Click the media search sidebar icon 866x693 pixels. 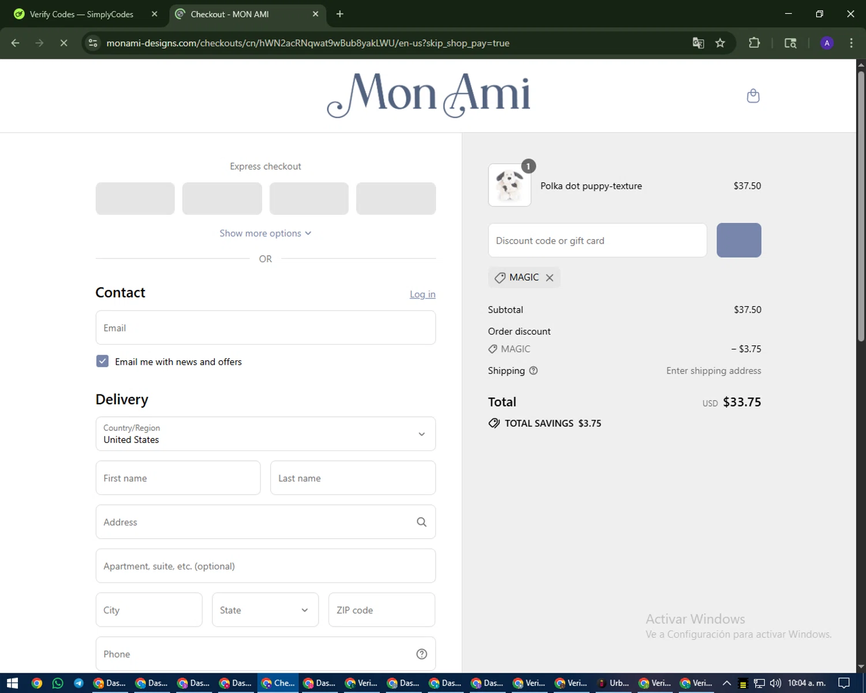tap(790, 43)
